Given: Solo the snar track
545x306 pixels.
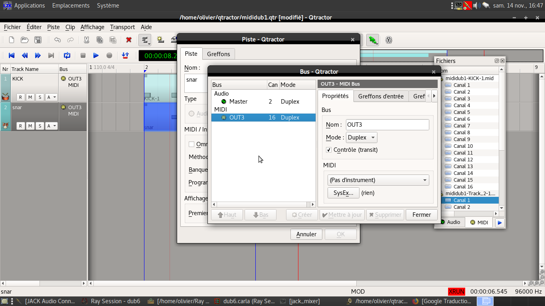Looking at the screenshot, I should [x=40, y=126].
